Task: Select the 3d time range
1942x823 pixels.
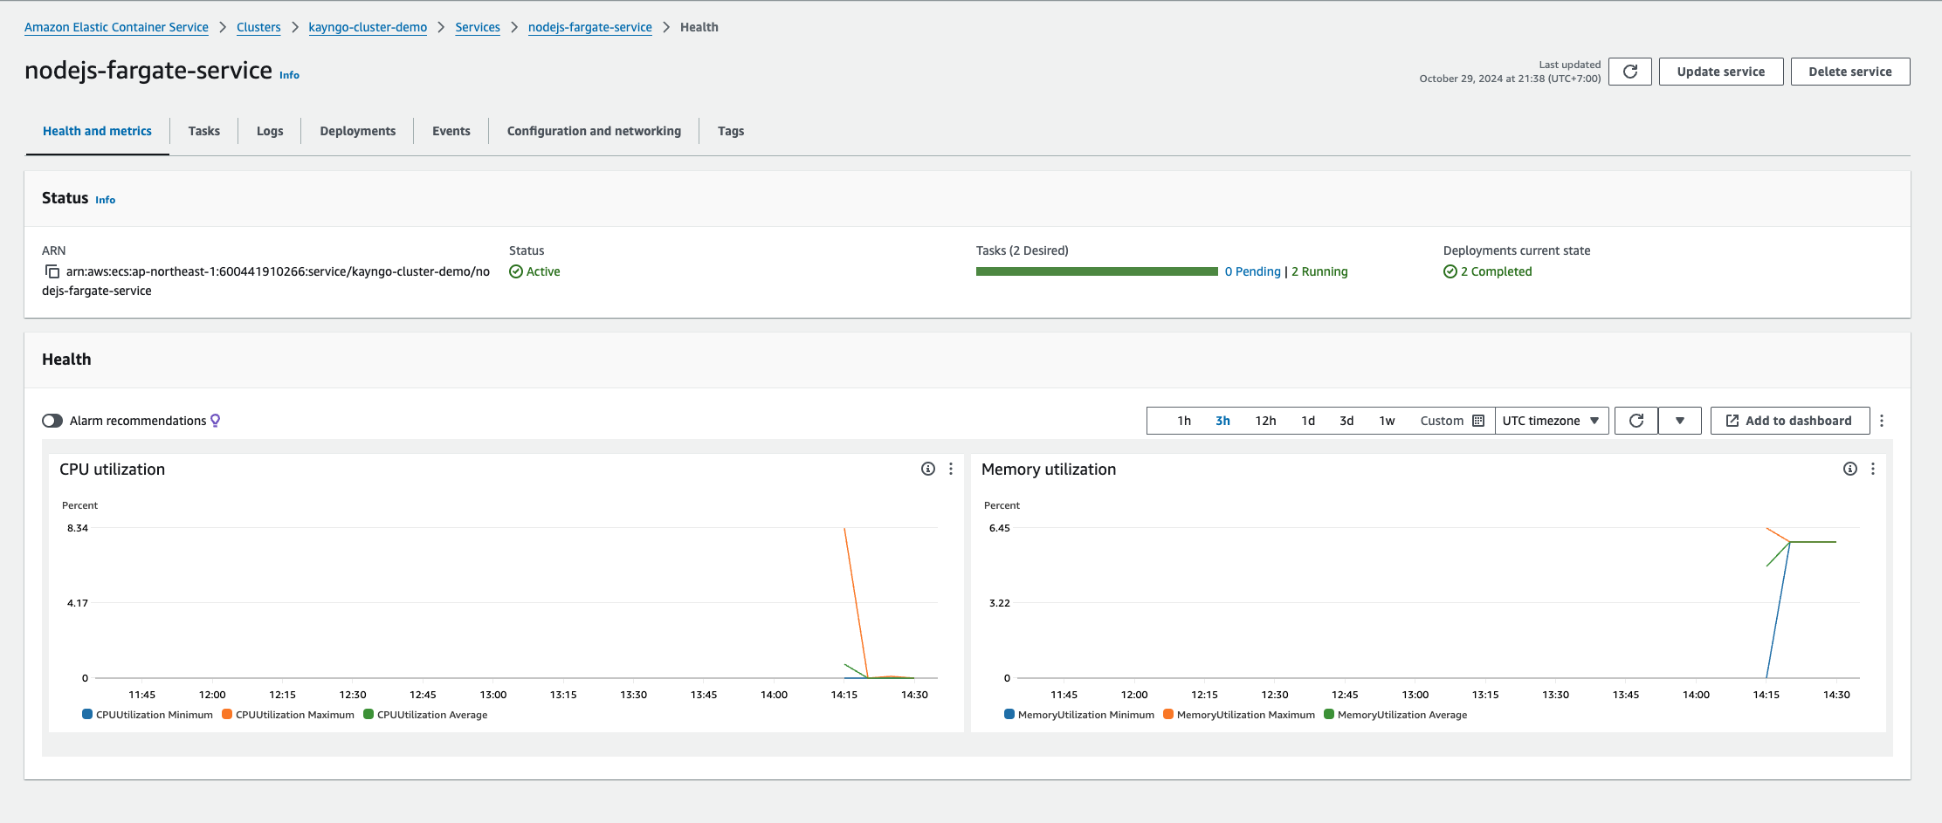Action: (x=1346, y=421)
